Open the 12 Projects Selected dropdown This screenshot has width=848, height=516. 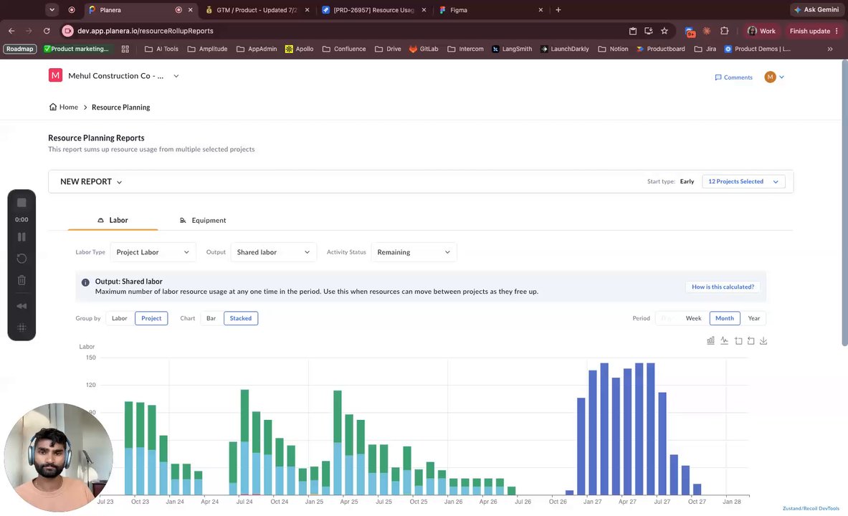click(743, 182)
